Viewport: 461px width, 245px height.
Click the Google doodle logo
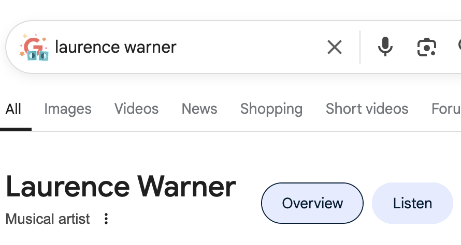tap(34, 48)
